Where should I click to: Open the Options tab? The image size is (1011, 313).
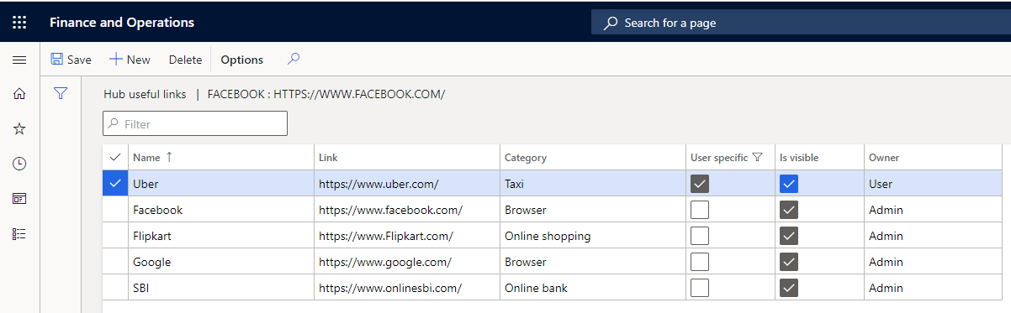[242, 60]
